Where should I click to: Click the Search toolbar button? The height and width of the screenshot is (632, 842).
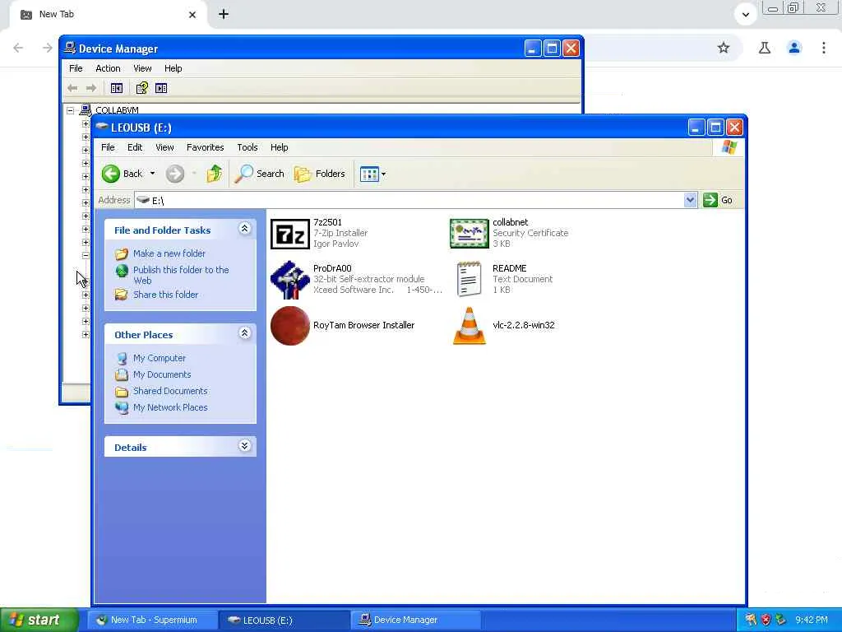[259, 174]
